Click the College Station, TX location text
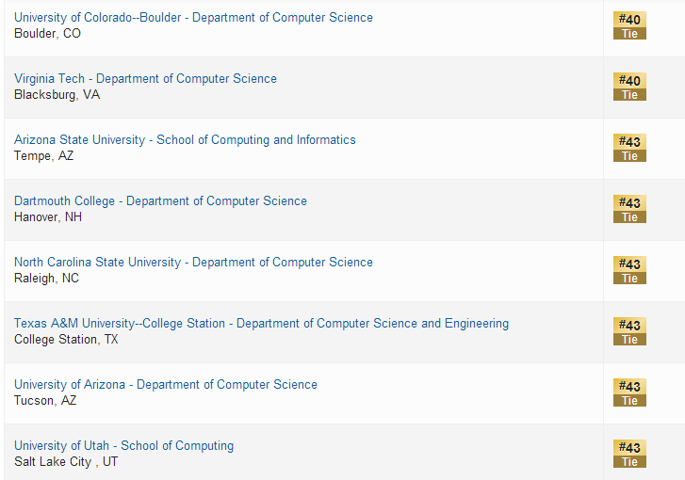685x480 pixels. pos(66,340)
